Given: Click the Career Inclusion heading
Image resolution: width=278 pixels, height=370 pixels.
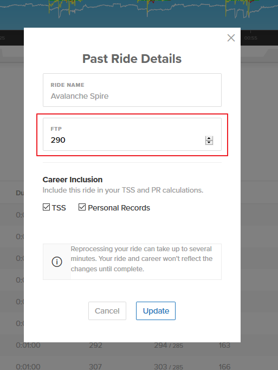Looking at the screenshot, I should 73,180.
